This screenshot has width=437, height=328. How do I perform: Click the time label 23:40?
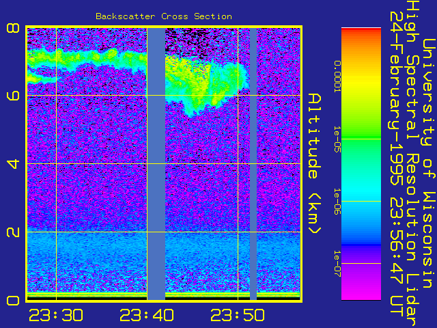click(x=147, y=315)
